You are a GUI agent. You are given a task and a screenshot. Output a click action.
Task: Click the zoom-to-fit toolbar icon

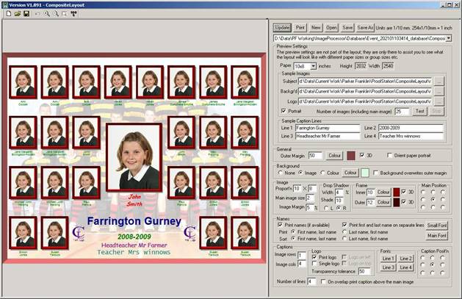tap(65, 14)
